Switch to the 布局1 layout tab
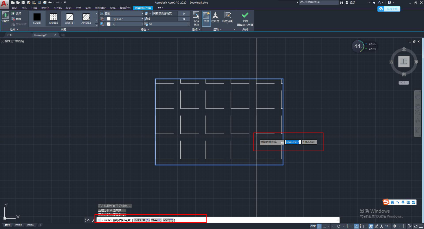The image size is (424, 229). (x=19, y=225)
